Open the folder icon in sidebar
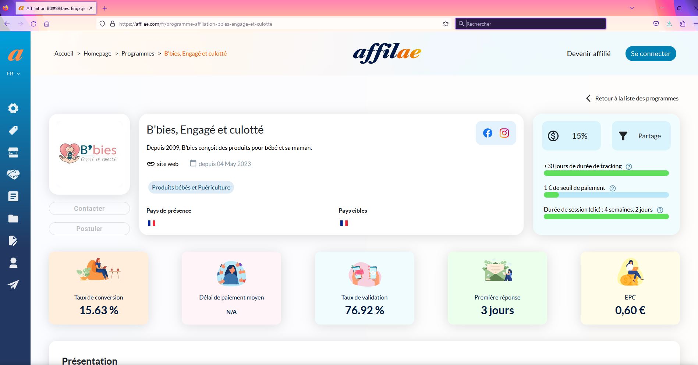 point(13,219)
